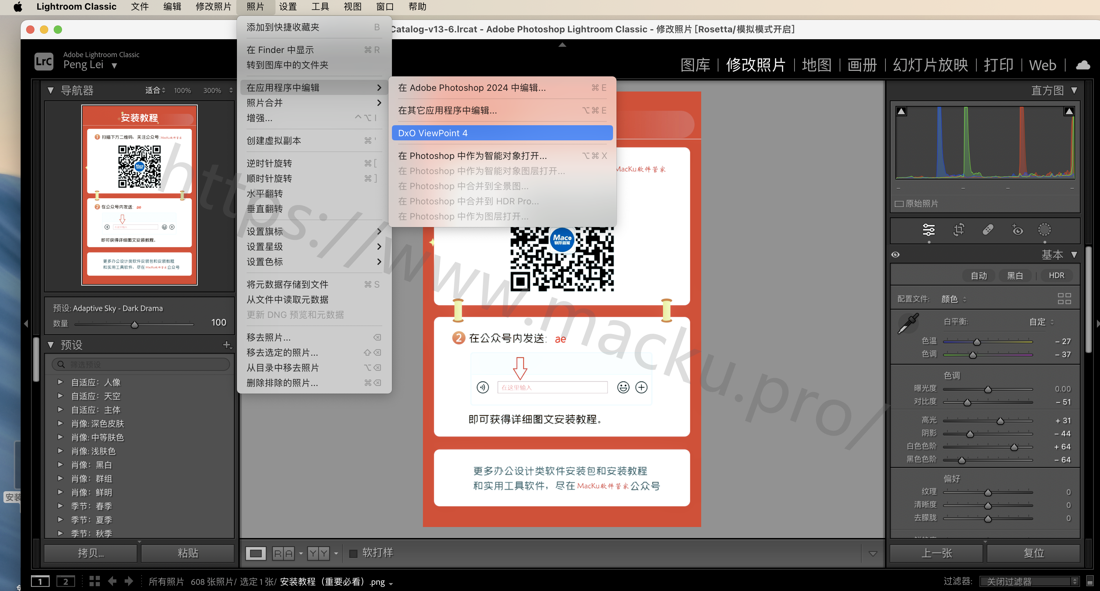Select the Red eye correction tool
The width and height of the screenshot is (1100, 591).
coord(1017,230)
